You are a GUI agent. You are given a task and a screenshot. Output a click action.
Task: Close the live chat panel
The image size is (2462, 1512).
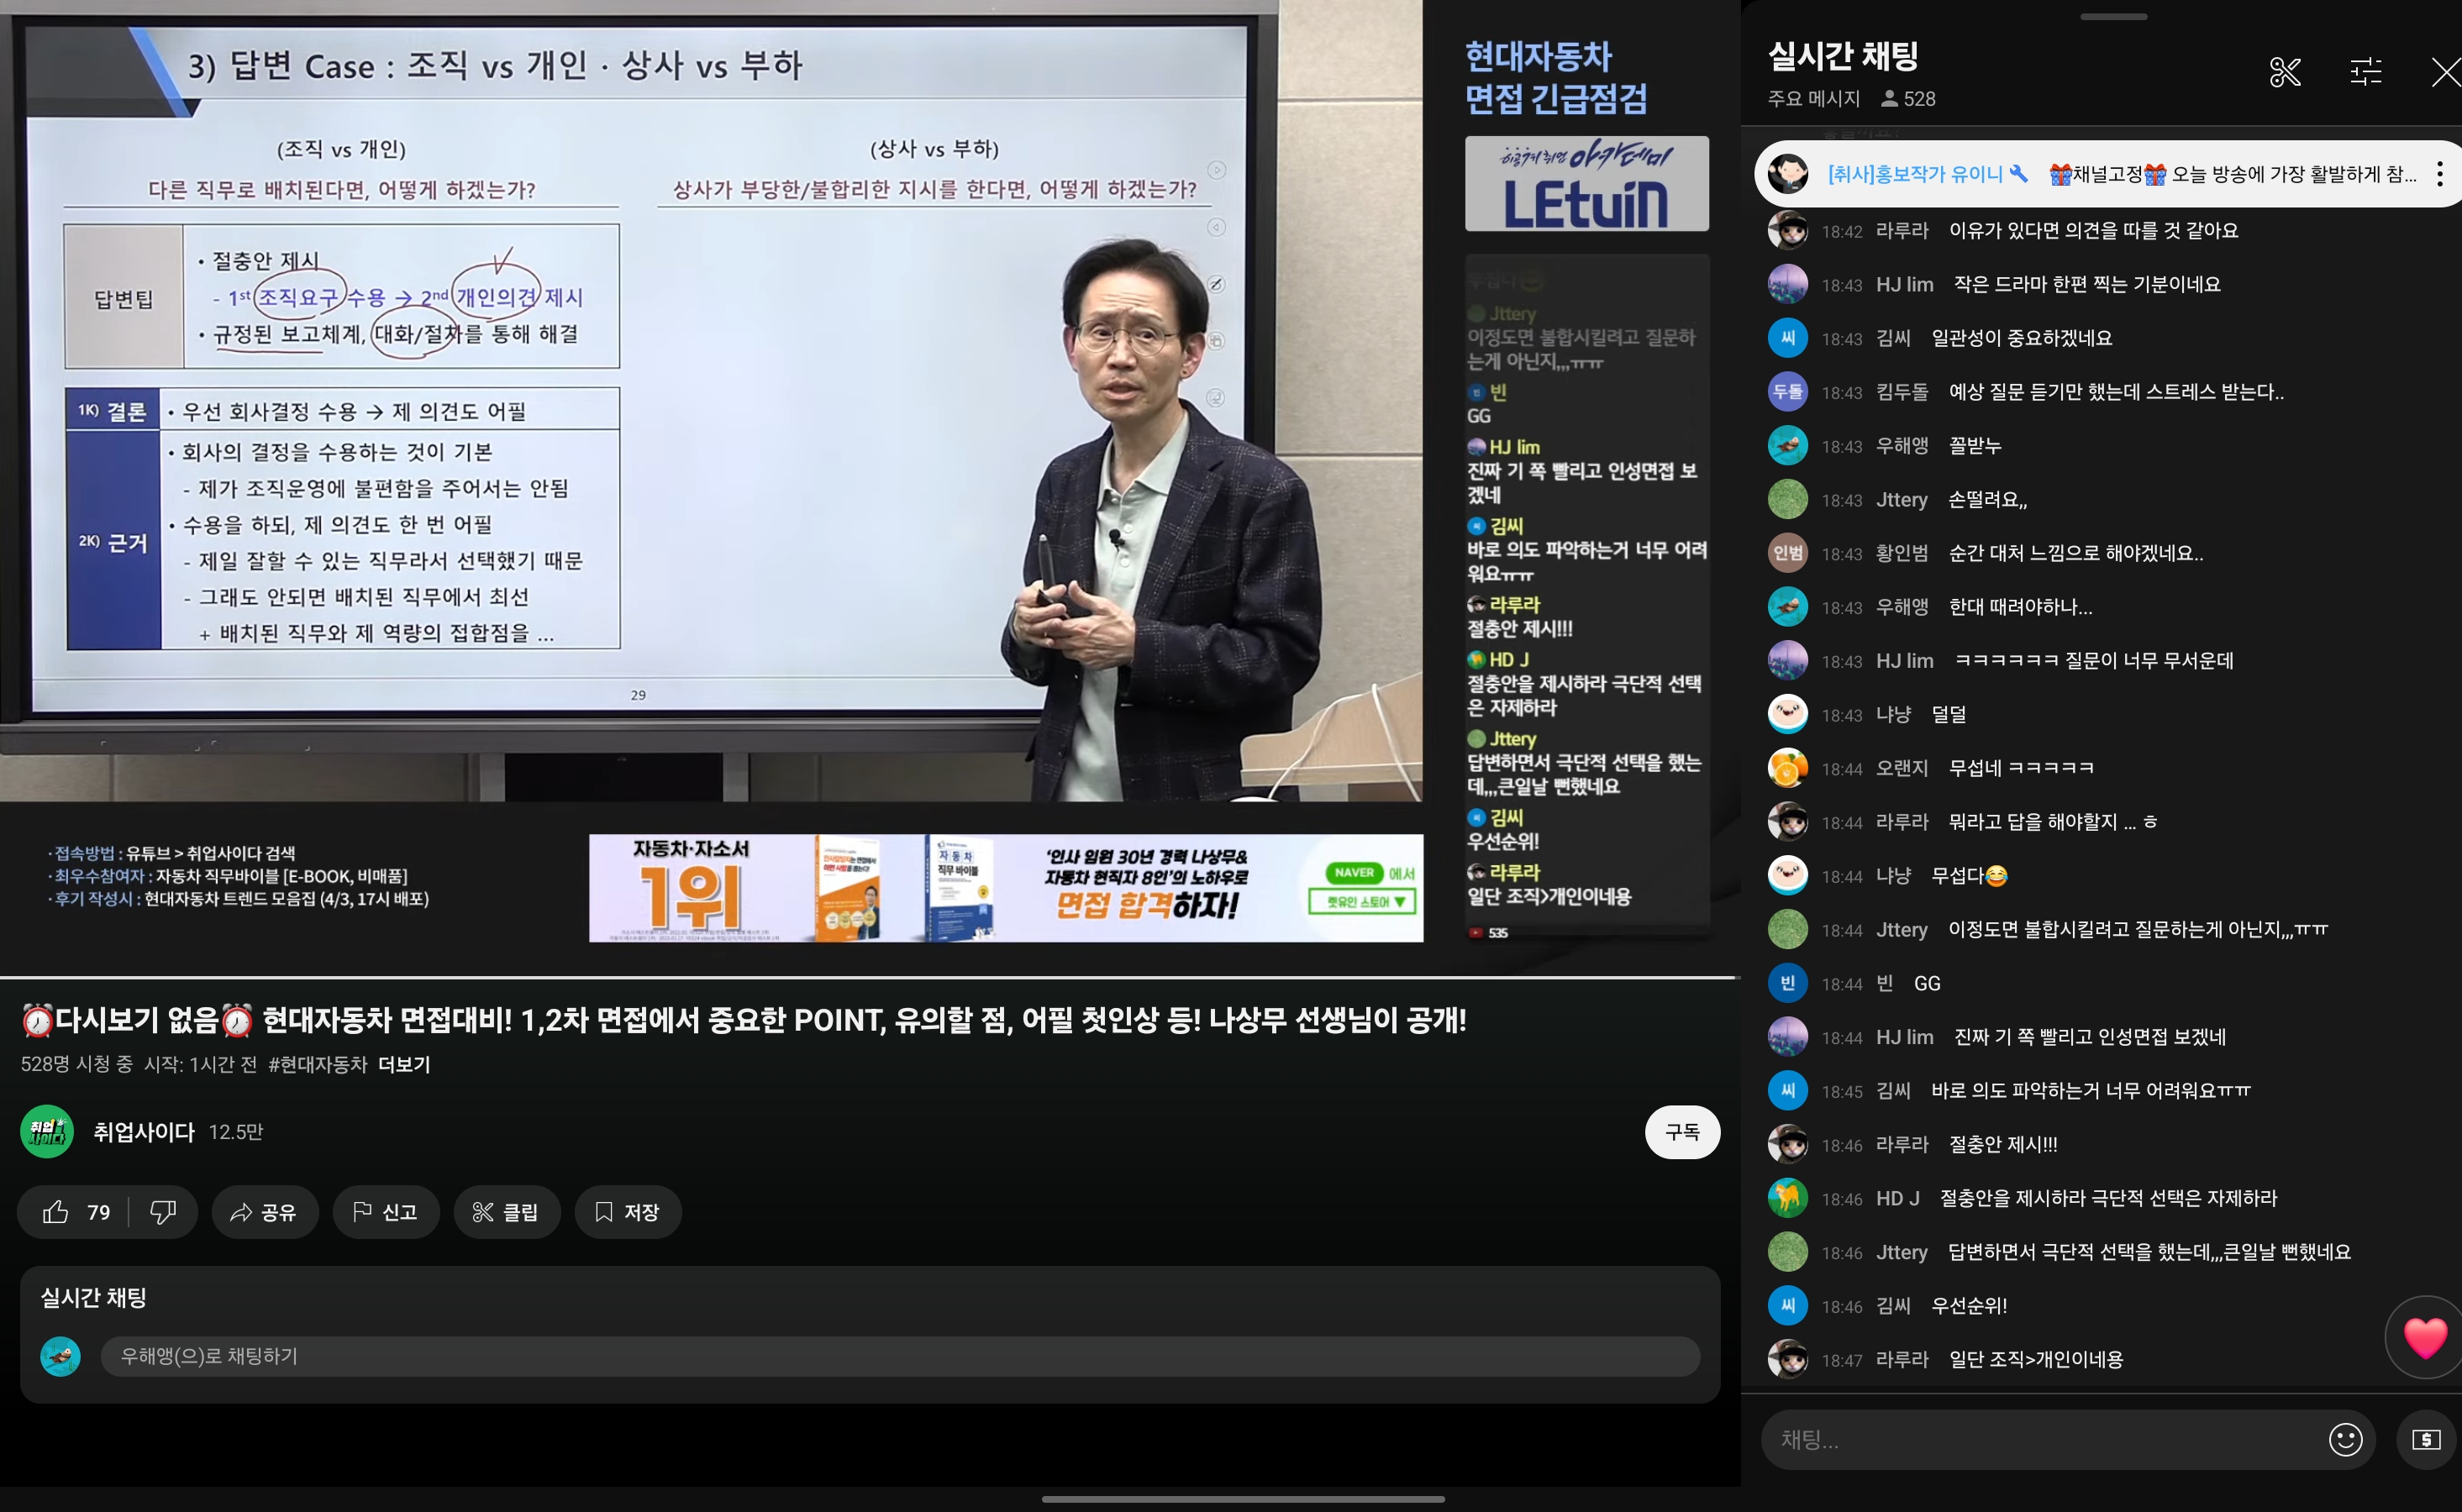(2446, 72)
